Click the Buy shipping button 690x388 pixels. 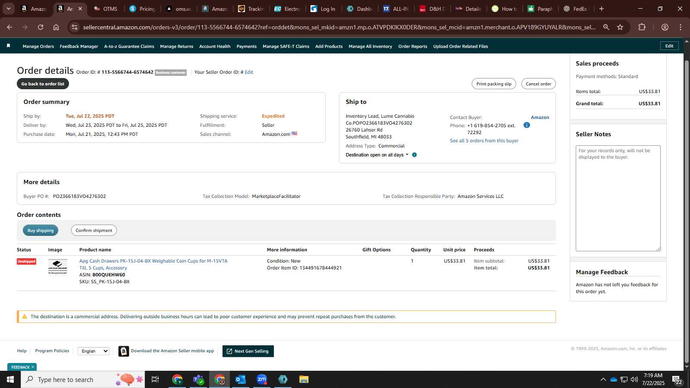click(x=41, y=230)
